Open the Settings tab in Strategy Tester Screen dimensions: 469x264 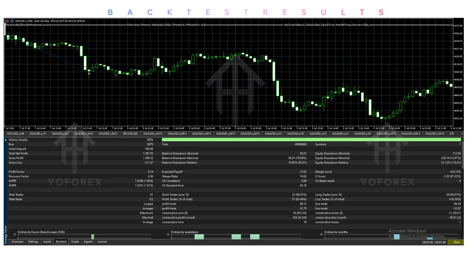tap(33, 242)
